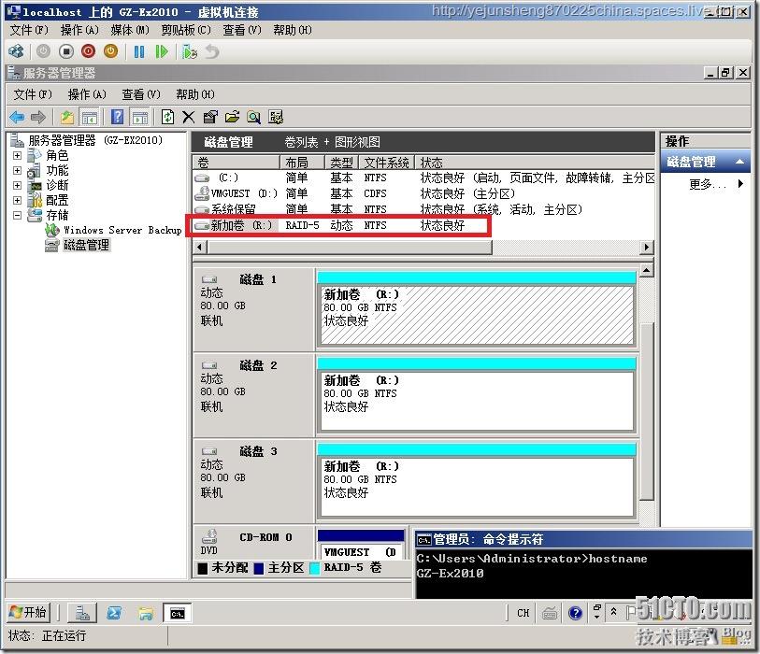
Task: Click the blue Help question mark toolbar icon
Action: click(x=117, y=117)
